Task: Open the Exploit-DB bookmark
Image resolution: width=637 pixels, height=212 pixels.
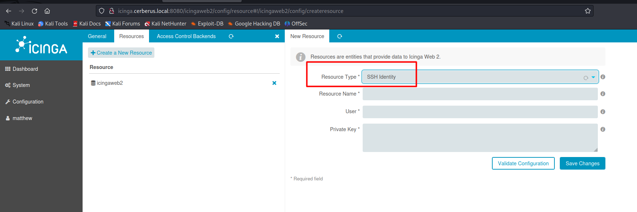Action: tap(207, 24)
